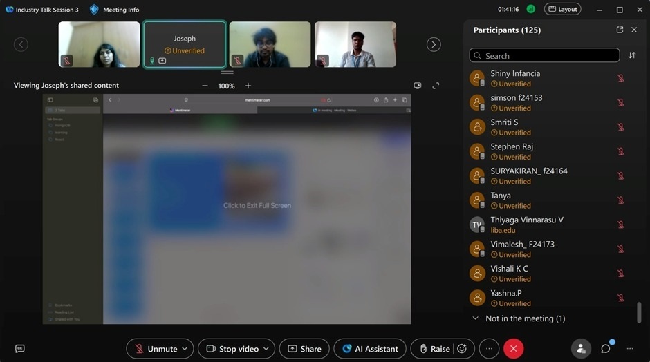Open audio options arrow beside Unmute
The height and width of the screenshot is (362, 650).
point(185,349)
